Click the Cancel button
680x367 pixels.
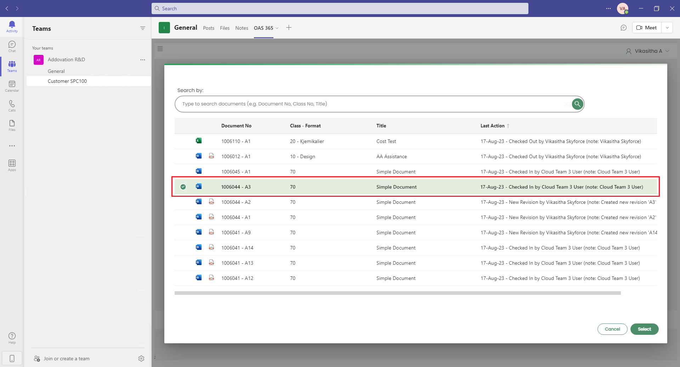coord(612,329)
